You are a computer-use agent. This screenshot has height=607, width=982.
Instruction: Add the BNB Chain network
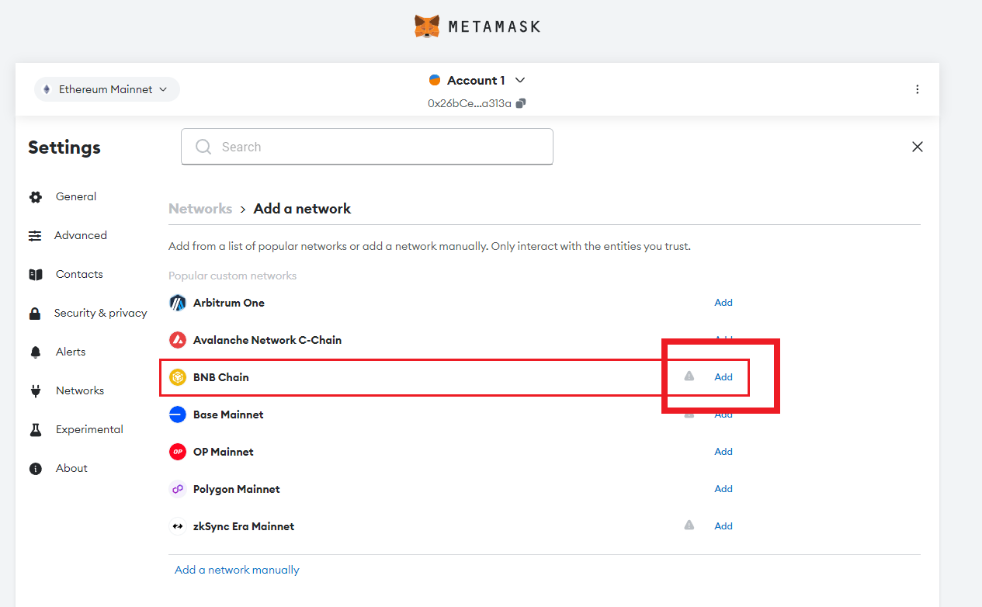point(723,377)
